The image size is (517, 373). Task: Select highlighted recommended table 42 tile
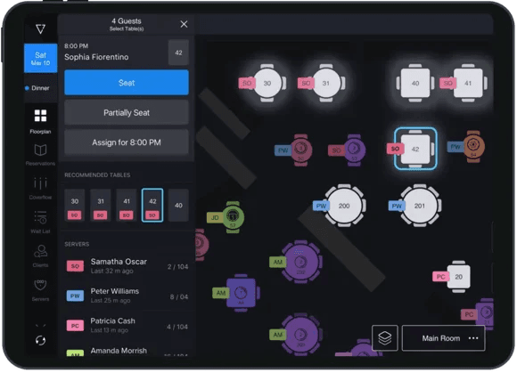pos(152,205)
